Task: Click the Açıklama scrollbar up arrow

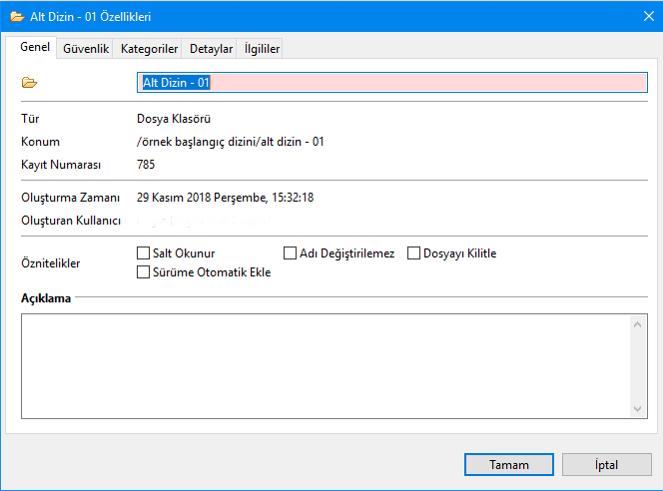Action: tap(639, 323)
